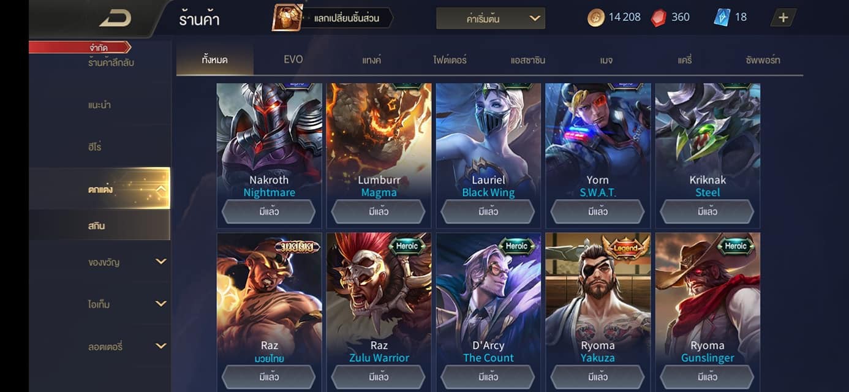Open the ค่าเริ่มต้น sort dropdown

pos(491,18)
